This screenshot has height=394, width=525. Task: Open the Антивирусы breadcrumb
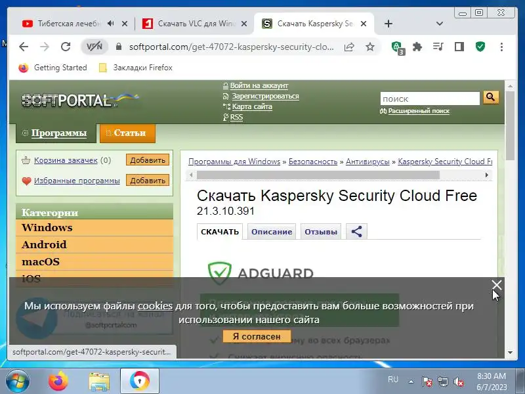(367, 162)
